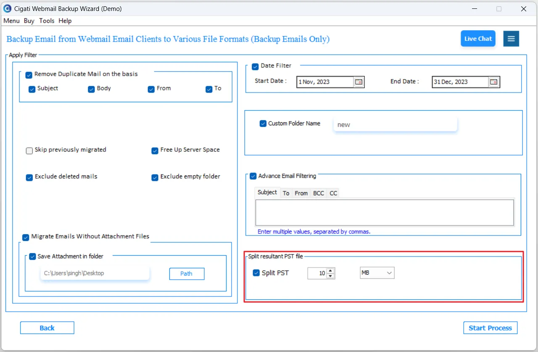Click the Start Process button

(490, 328)
